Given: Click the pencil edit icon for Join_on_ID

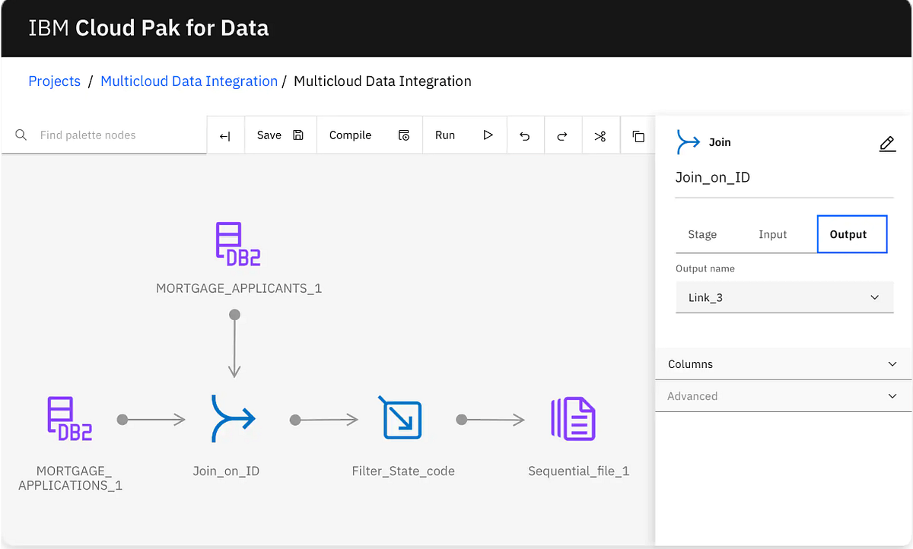Looking at the screenshot, I should click(x=887, y=143).
